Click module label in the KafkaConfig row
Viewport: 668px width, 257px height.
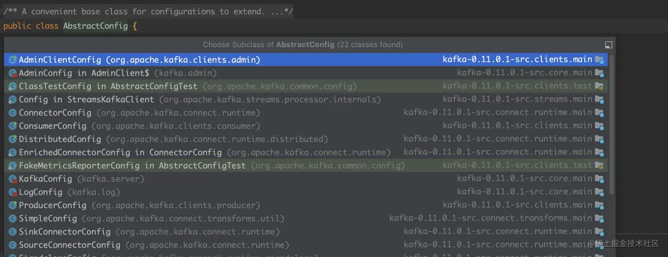pyautogui.click(x=525, y=179)
